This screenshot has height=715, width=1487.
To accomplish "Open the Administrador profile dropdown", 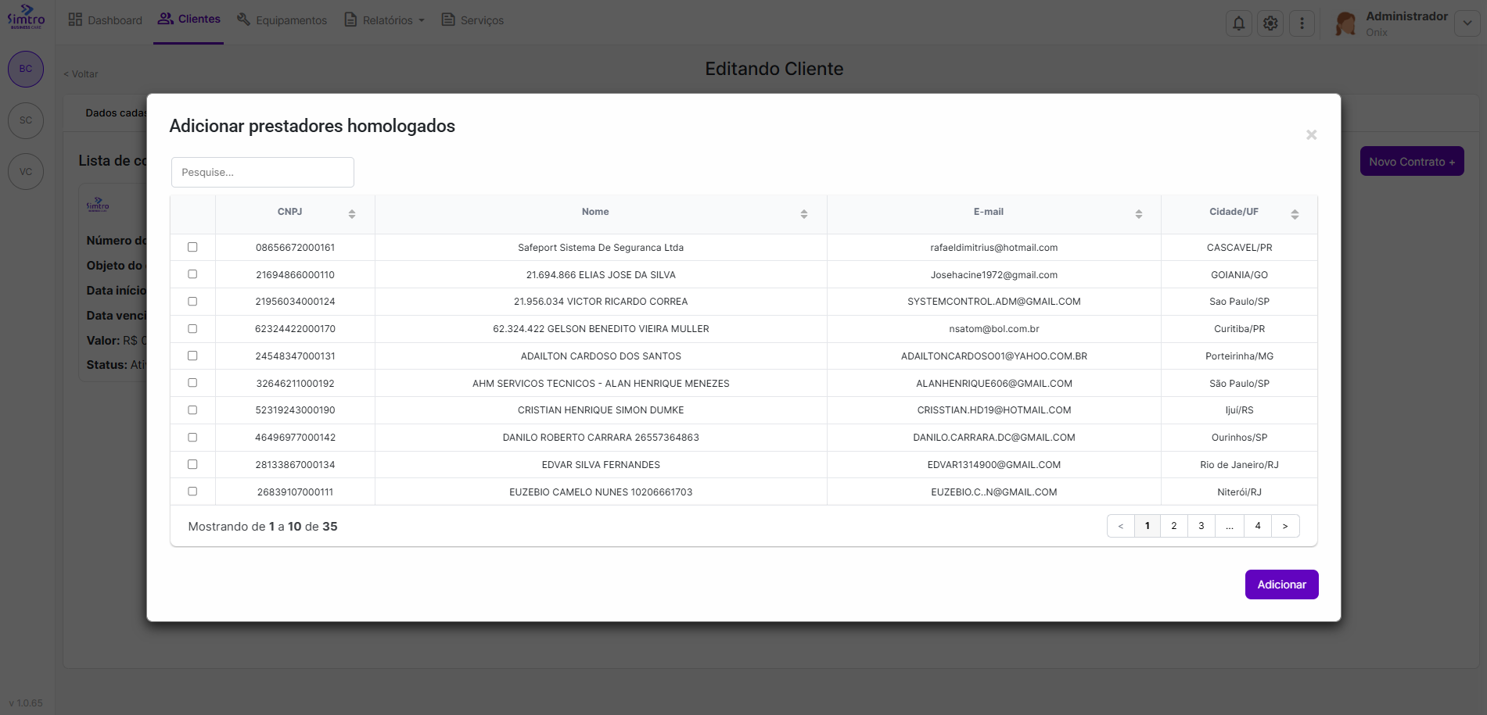I will (1467, 23).
